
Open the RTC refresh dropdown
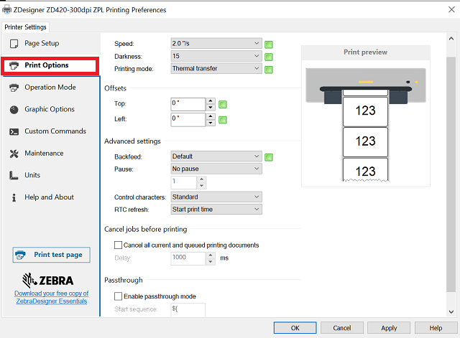click(216, 210)
